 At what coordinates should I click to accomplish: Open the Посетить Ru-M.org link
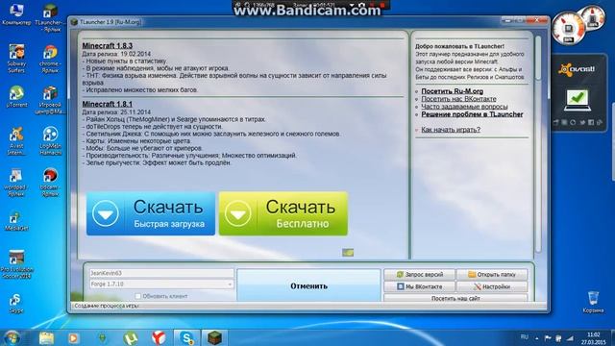coord(452,91)
